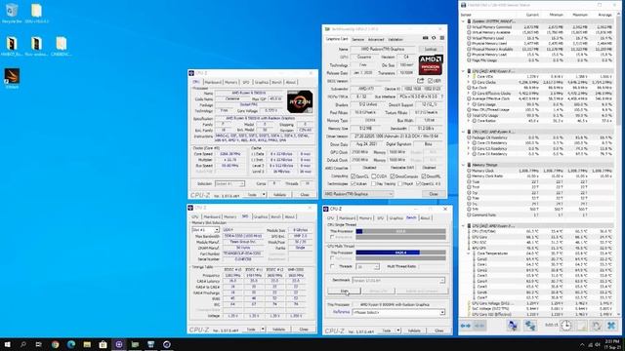The height and width of the screenshot is (351, 625).
Task: Click HWiNFO expand columns blue arrows icon
Action: coord(466,326)
